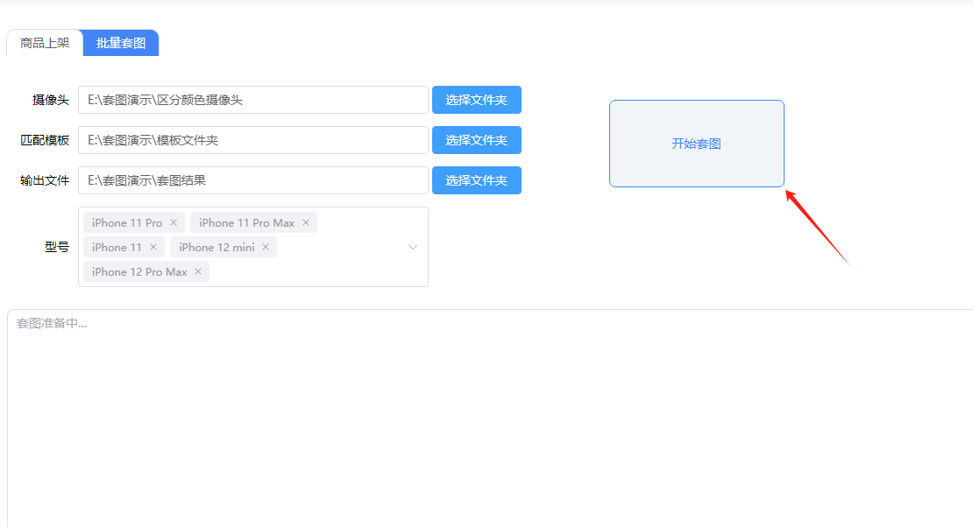Click the iPhone 12 Pro Max tag label
This screenshot has height=527, width=973.
(x=139, y=271)
